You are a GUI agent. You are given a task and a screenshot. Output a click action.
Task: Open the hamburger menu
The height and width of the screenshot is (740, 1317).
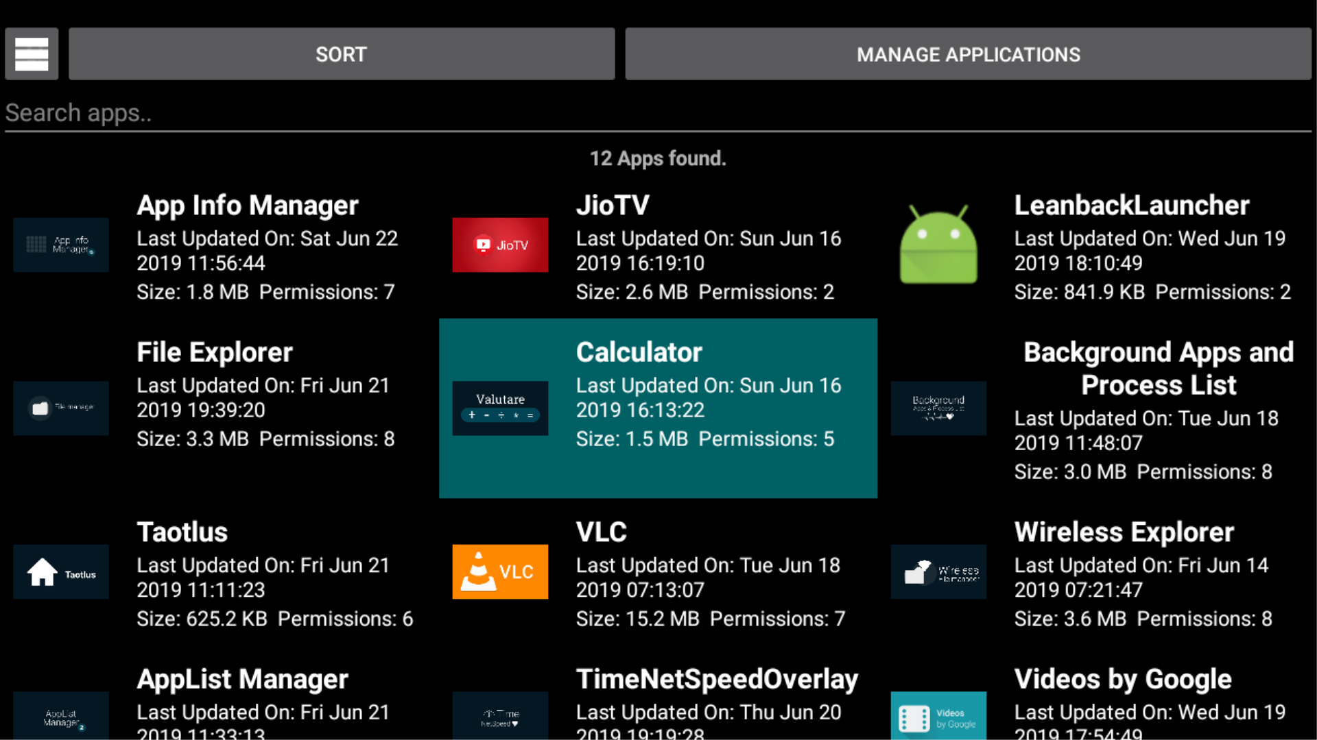[31, 53]
